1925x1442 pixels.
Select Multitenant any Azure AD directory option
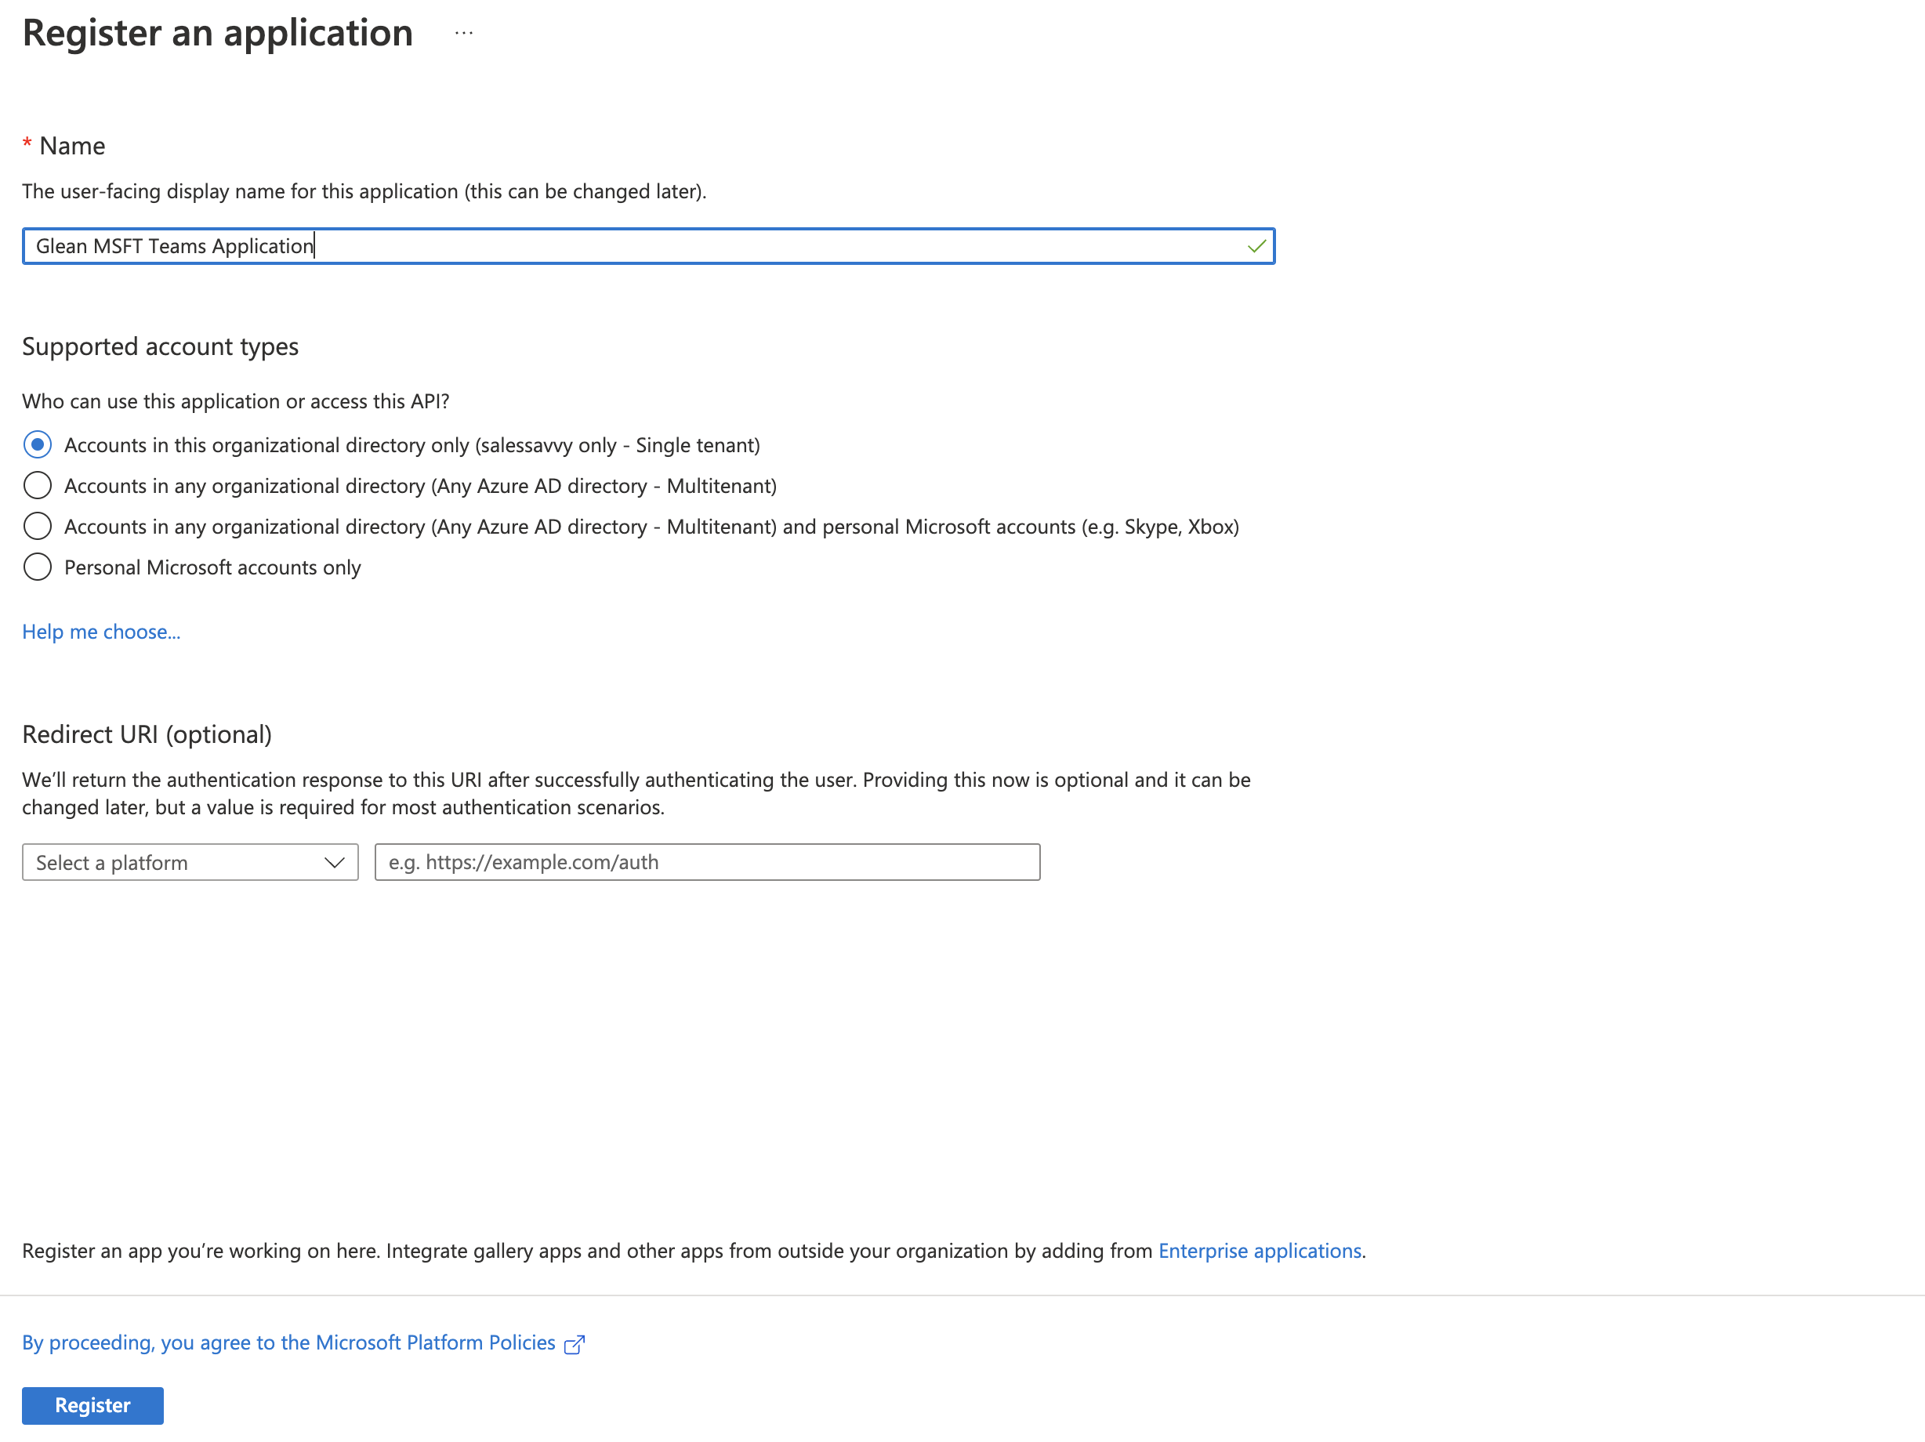click(x=38, y=486)
